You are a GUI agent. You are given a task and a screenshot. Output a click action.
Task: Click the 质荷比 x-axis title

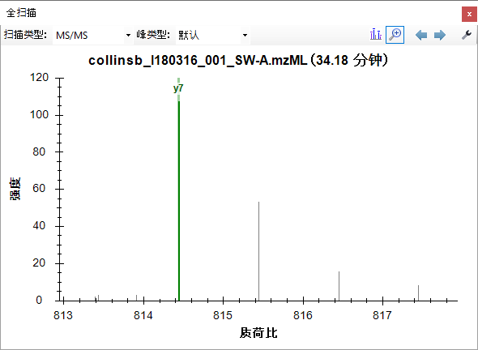(x=258, y=333)
